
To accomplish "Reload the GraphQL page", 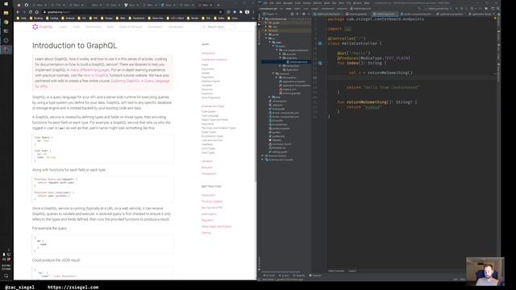I will [31, 12].
